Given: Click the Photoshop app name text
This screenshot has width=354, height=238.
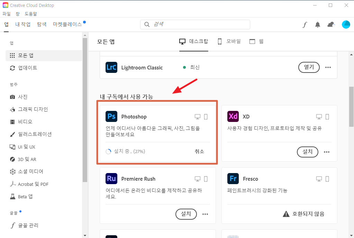Looking at the screenshot, I should (x=134, y=117).
